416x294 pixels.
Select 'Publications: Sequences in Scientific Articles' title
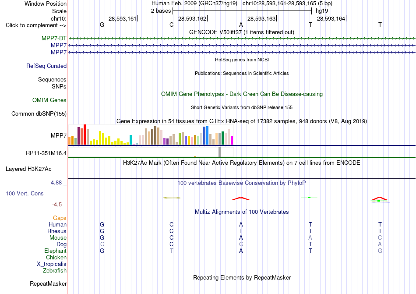point(242,73)
